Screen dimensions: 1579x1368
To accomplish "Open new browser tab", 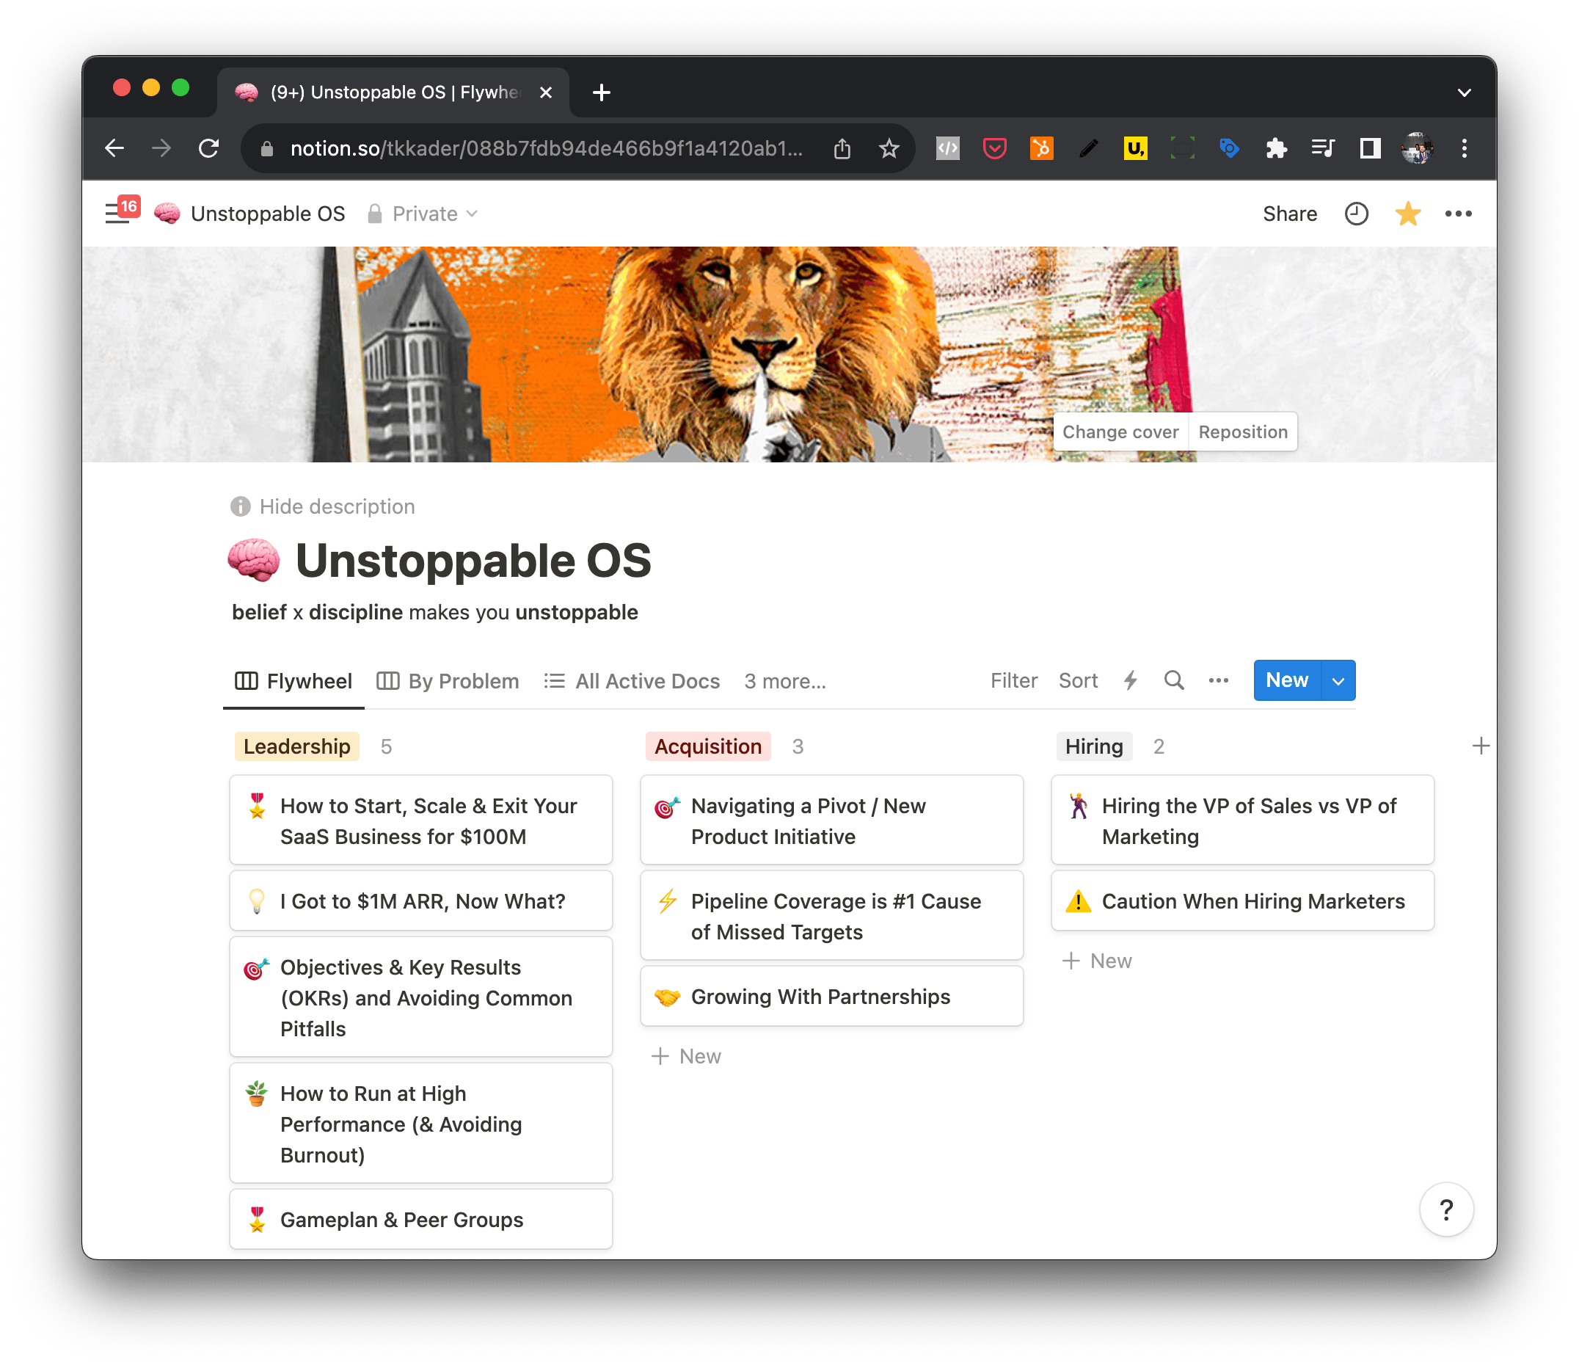I will [x=602, y=92].
